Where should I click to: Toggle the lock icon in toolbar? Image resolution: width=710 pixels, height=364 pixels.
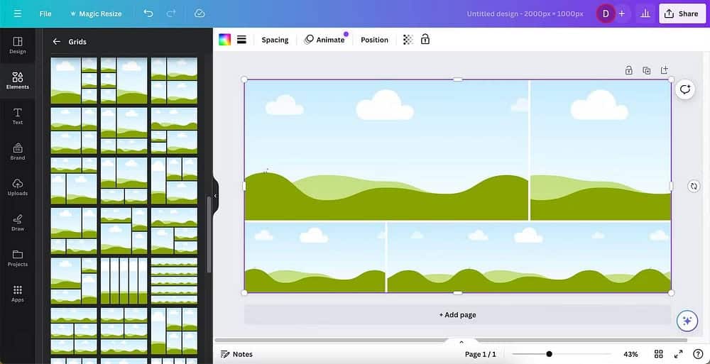pyautogui.click(x=425, y=40)
